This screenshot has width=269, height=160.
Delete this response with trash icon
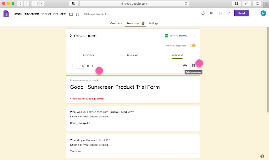pyautogui.click(x=193, y=65)
